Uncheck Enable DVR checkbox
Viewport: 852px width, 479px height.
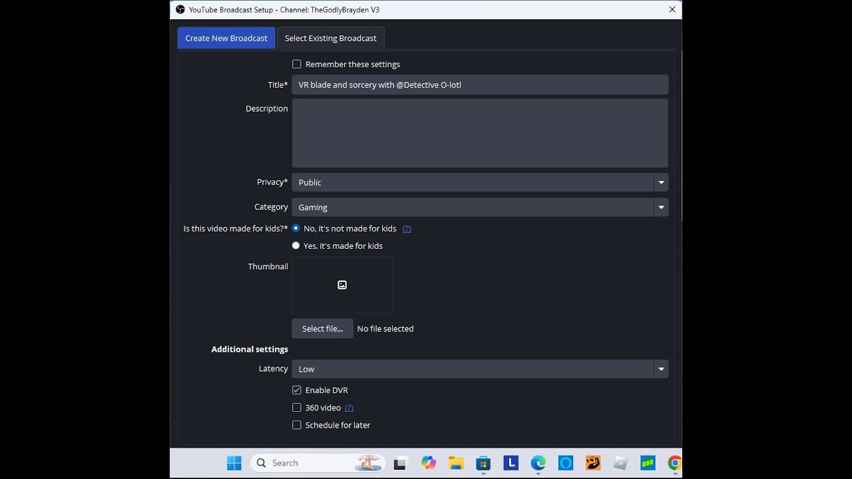[297, 391]
